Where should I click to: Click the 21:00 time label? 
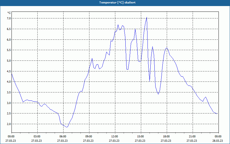tap(193, 137)
